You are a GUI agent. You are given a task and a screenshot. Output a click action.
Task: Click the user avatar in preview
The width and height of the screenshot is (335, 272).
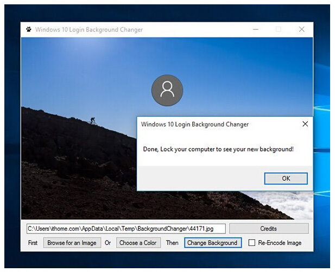click(167, 90)
